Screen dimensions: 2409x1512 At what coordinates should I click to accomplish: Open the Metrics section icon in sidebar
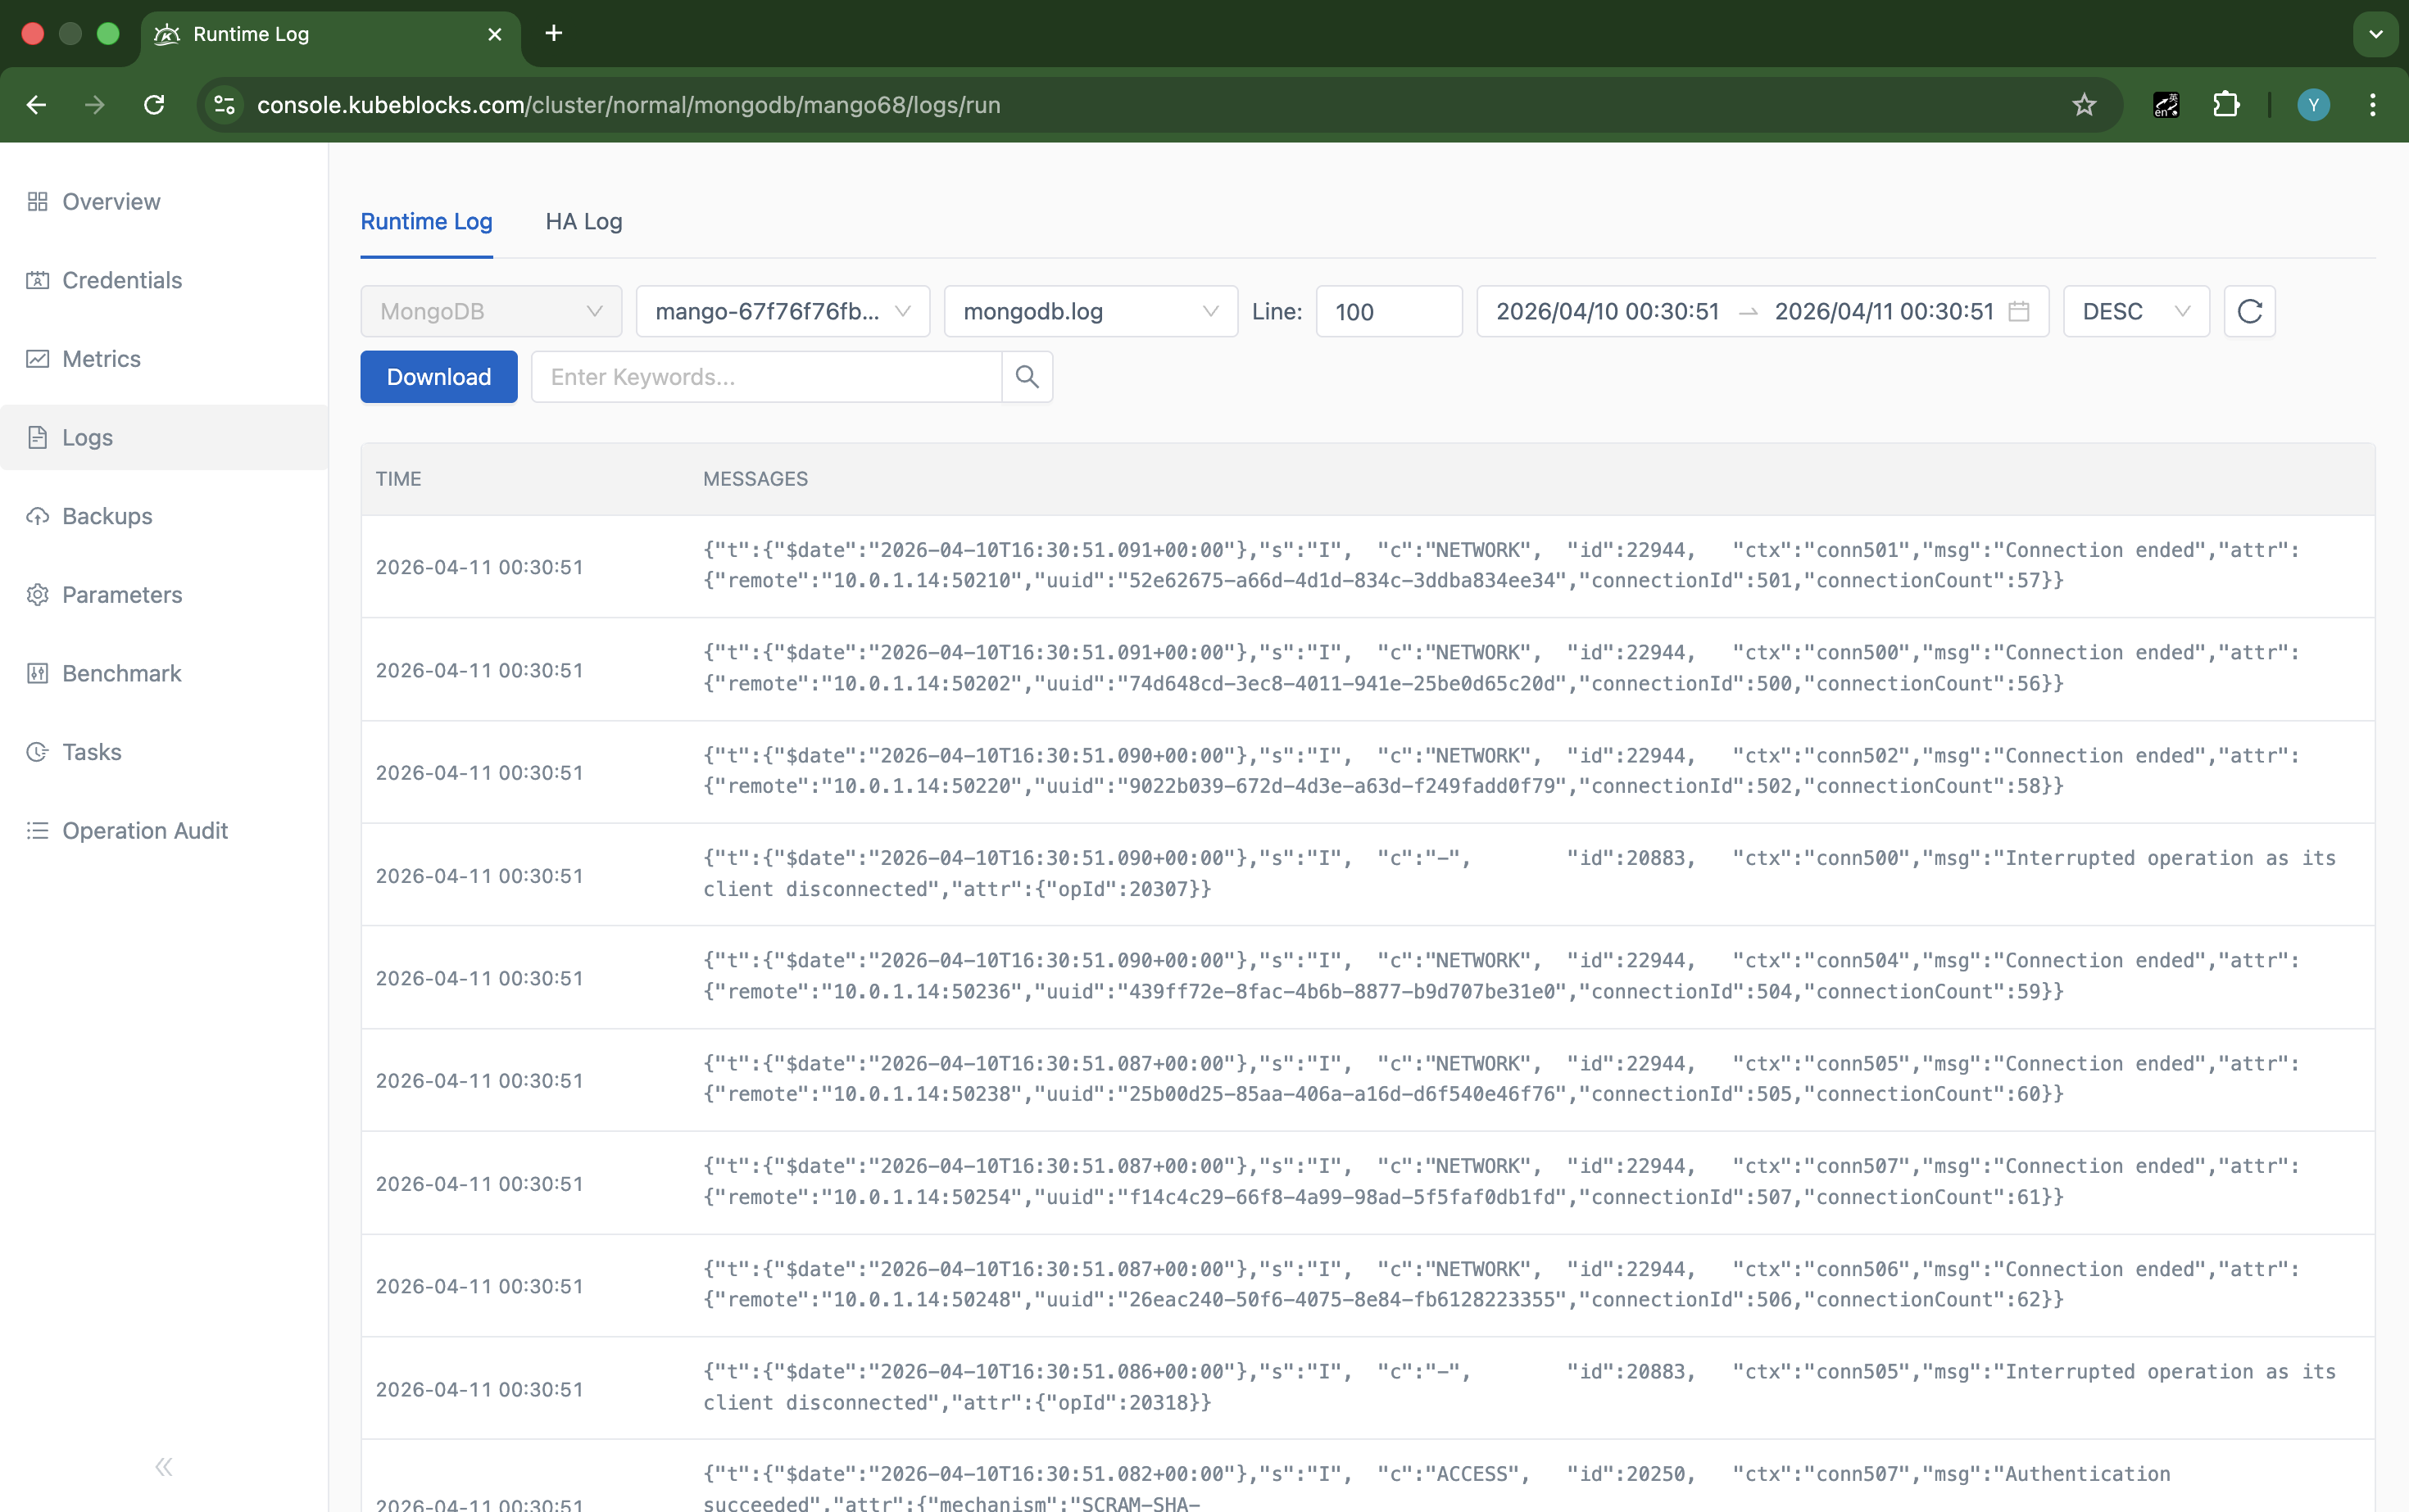point(38,358)
